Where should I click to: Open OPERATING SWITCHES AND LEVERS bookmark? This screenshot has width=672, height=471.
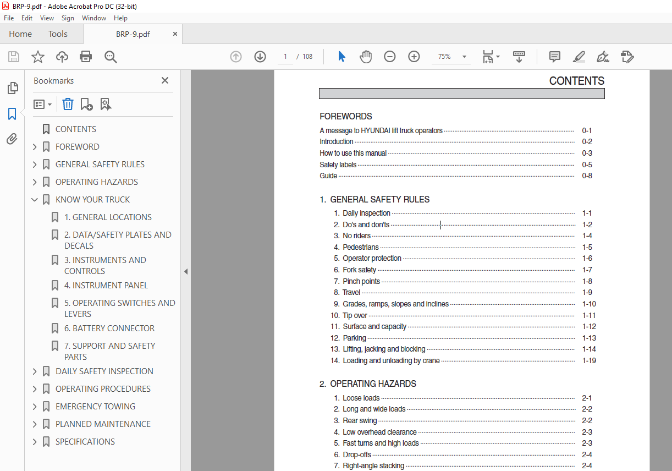tap(119, 309)
